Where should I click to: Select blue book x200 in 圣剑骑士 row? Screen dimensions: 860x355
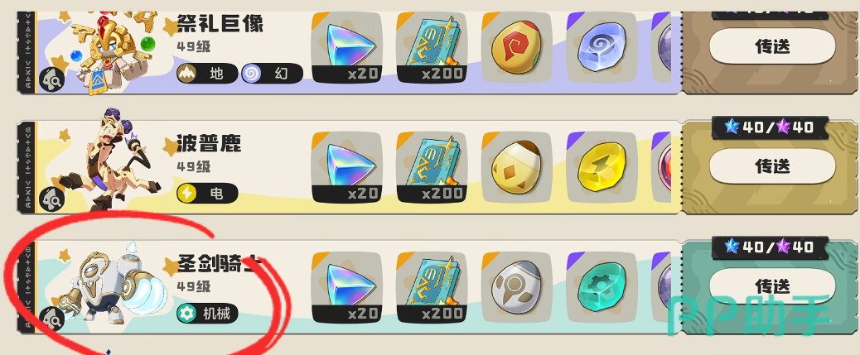(432, 287)
